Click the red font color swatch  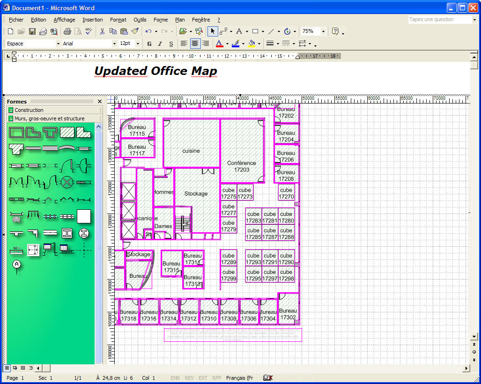click(219, 44)
